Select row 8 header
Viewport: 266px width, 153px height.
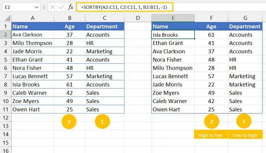(6, 85)
